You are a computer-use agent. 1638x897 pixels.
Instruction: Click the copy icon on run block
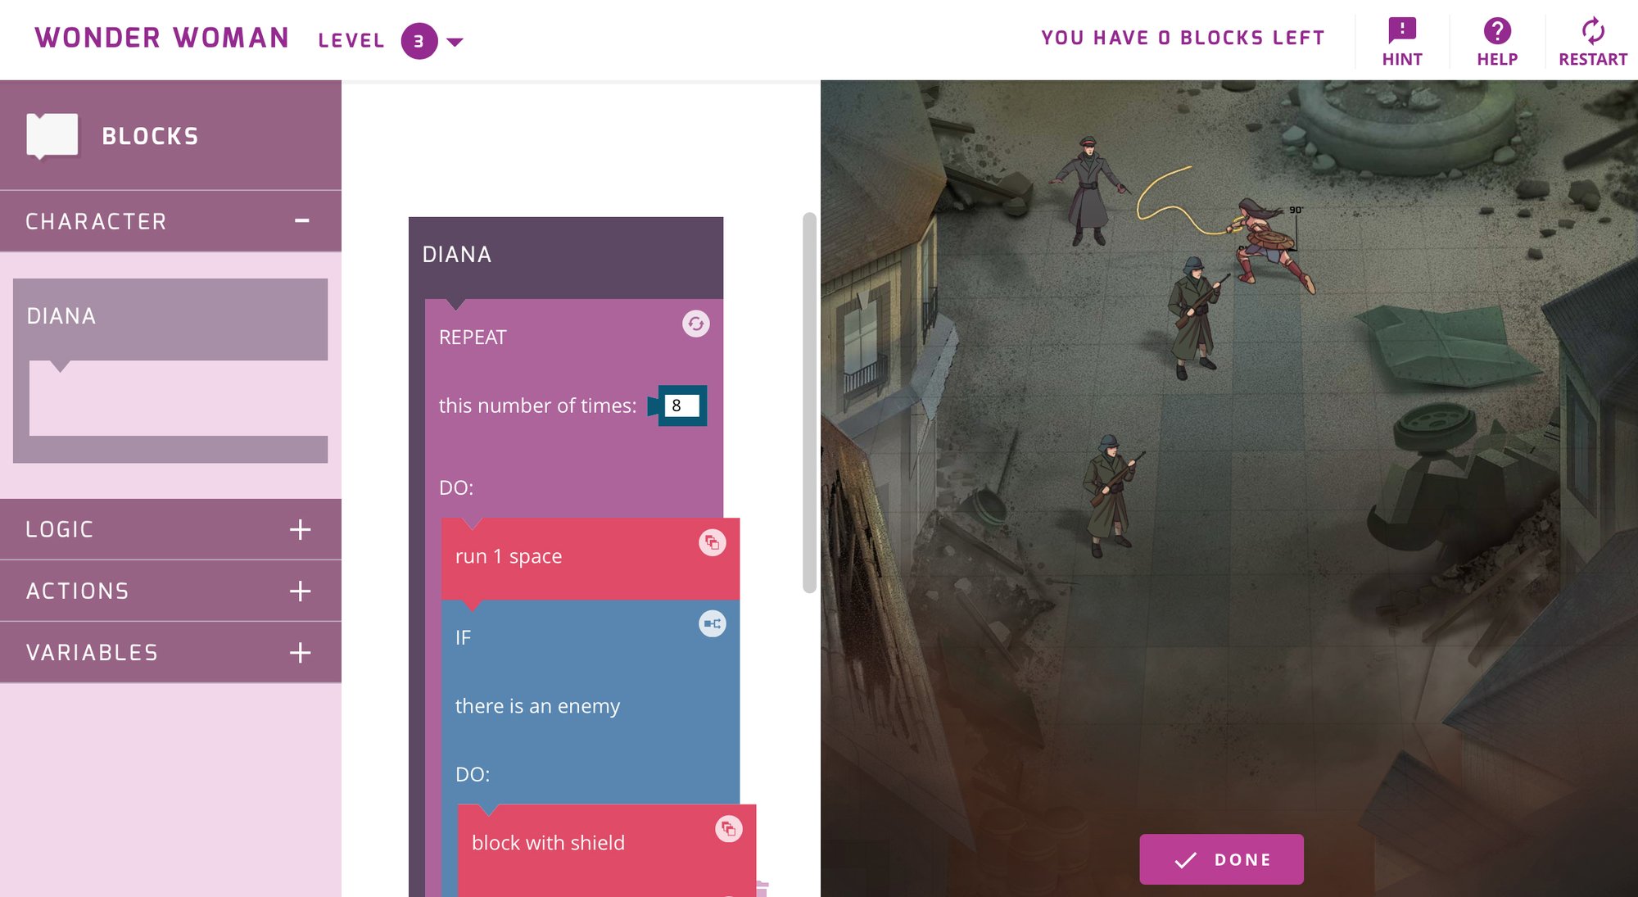click(712, 541)
